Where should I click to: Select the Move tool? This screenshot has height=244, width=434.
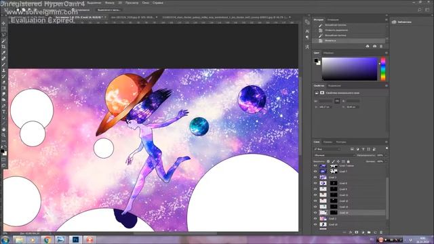point(3,24)
